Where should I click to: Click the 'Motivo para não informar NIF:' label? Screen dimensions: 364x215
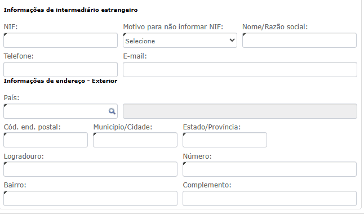click(173, 27)
